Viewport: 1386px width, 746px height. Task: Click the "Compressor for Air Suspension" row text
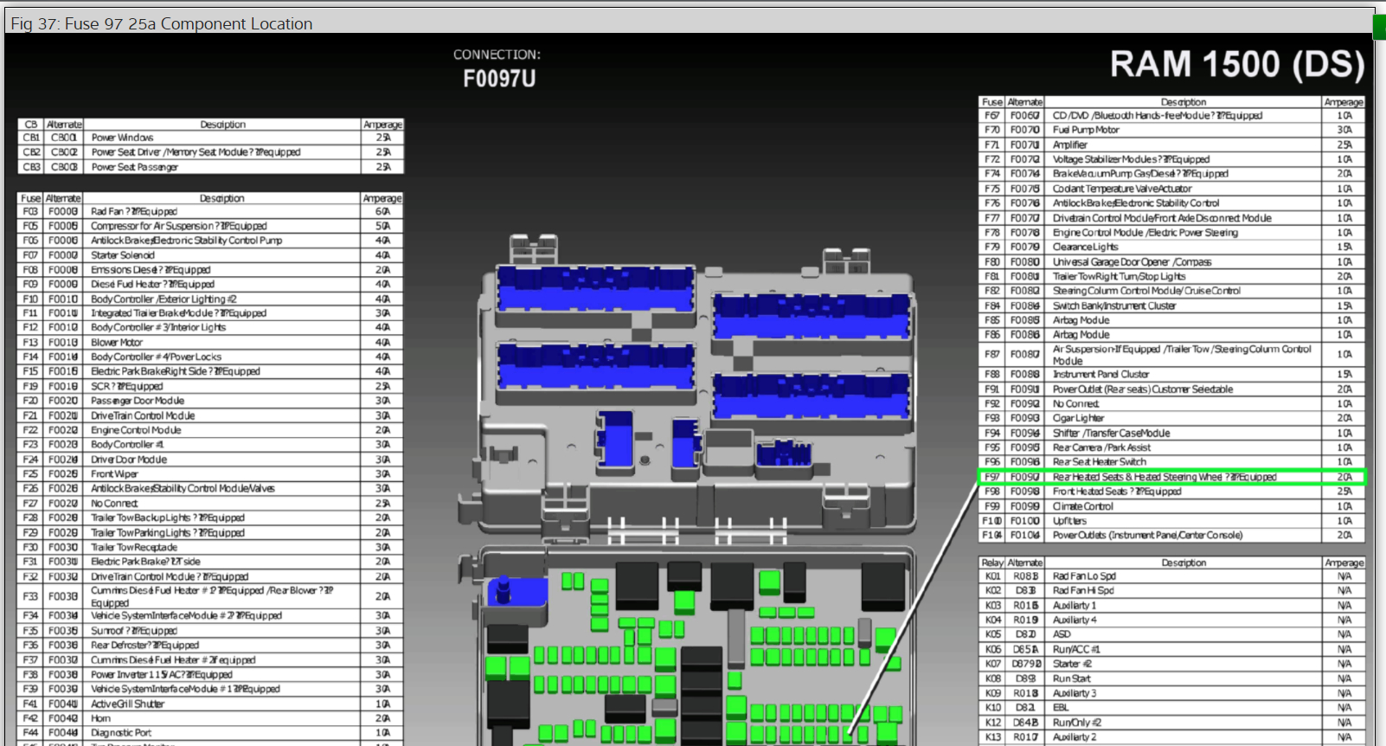tap(179, 226)
